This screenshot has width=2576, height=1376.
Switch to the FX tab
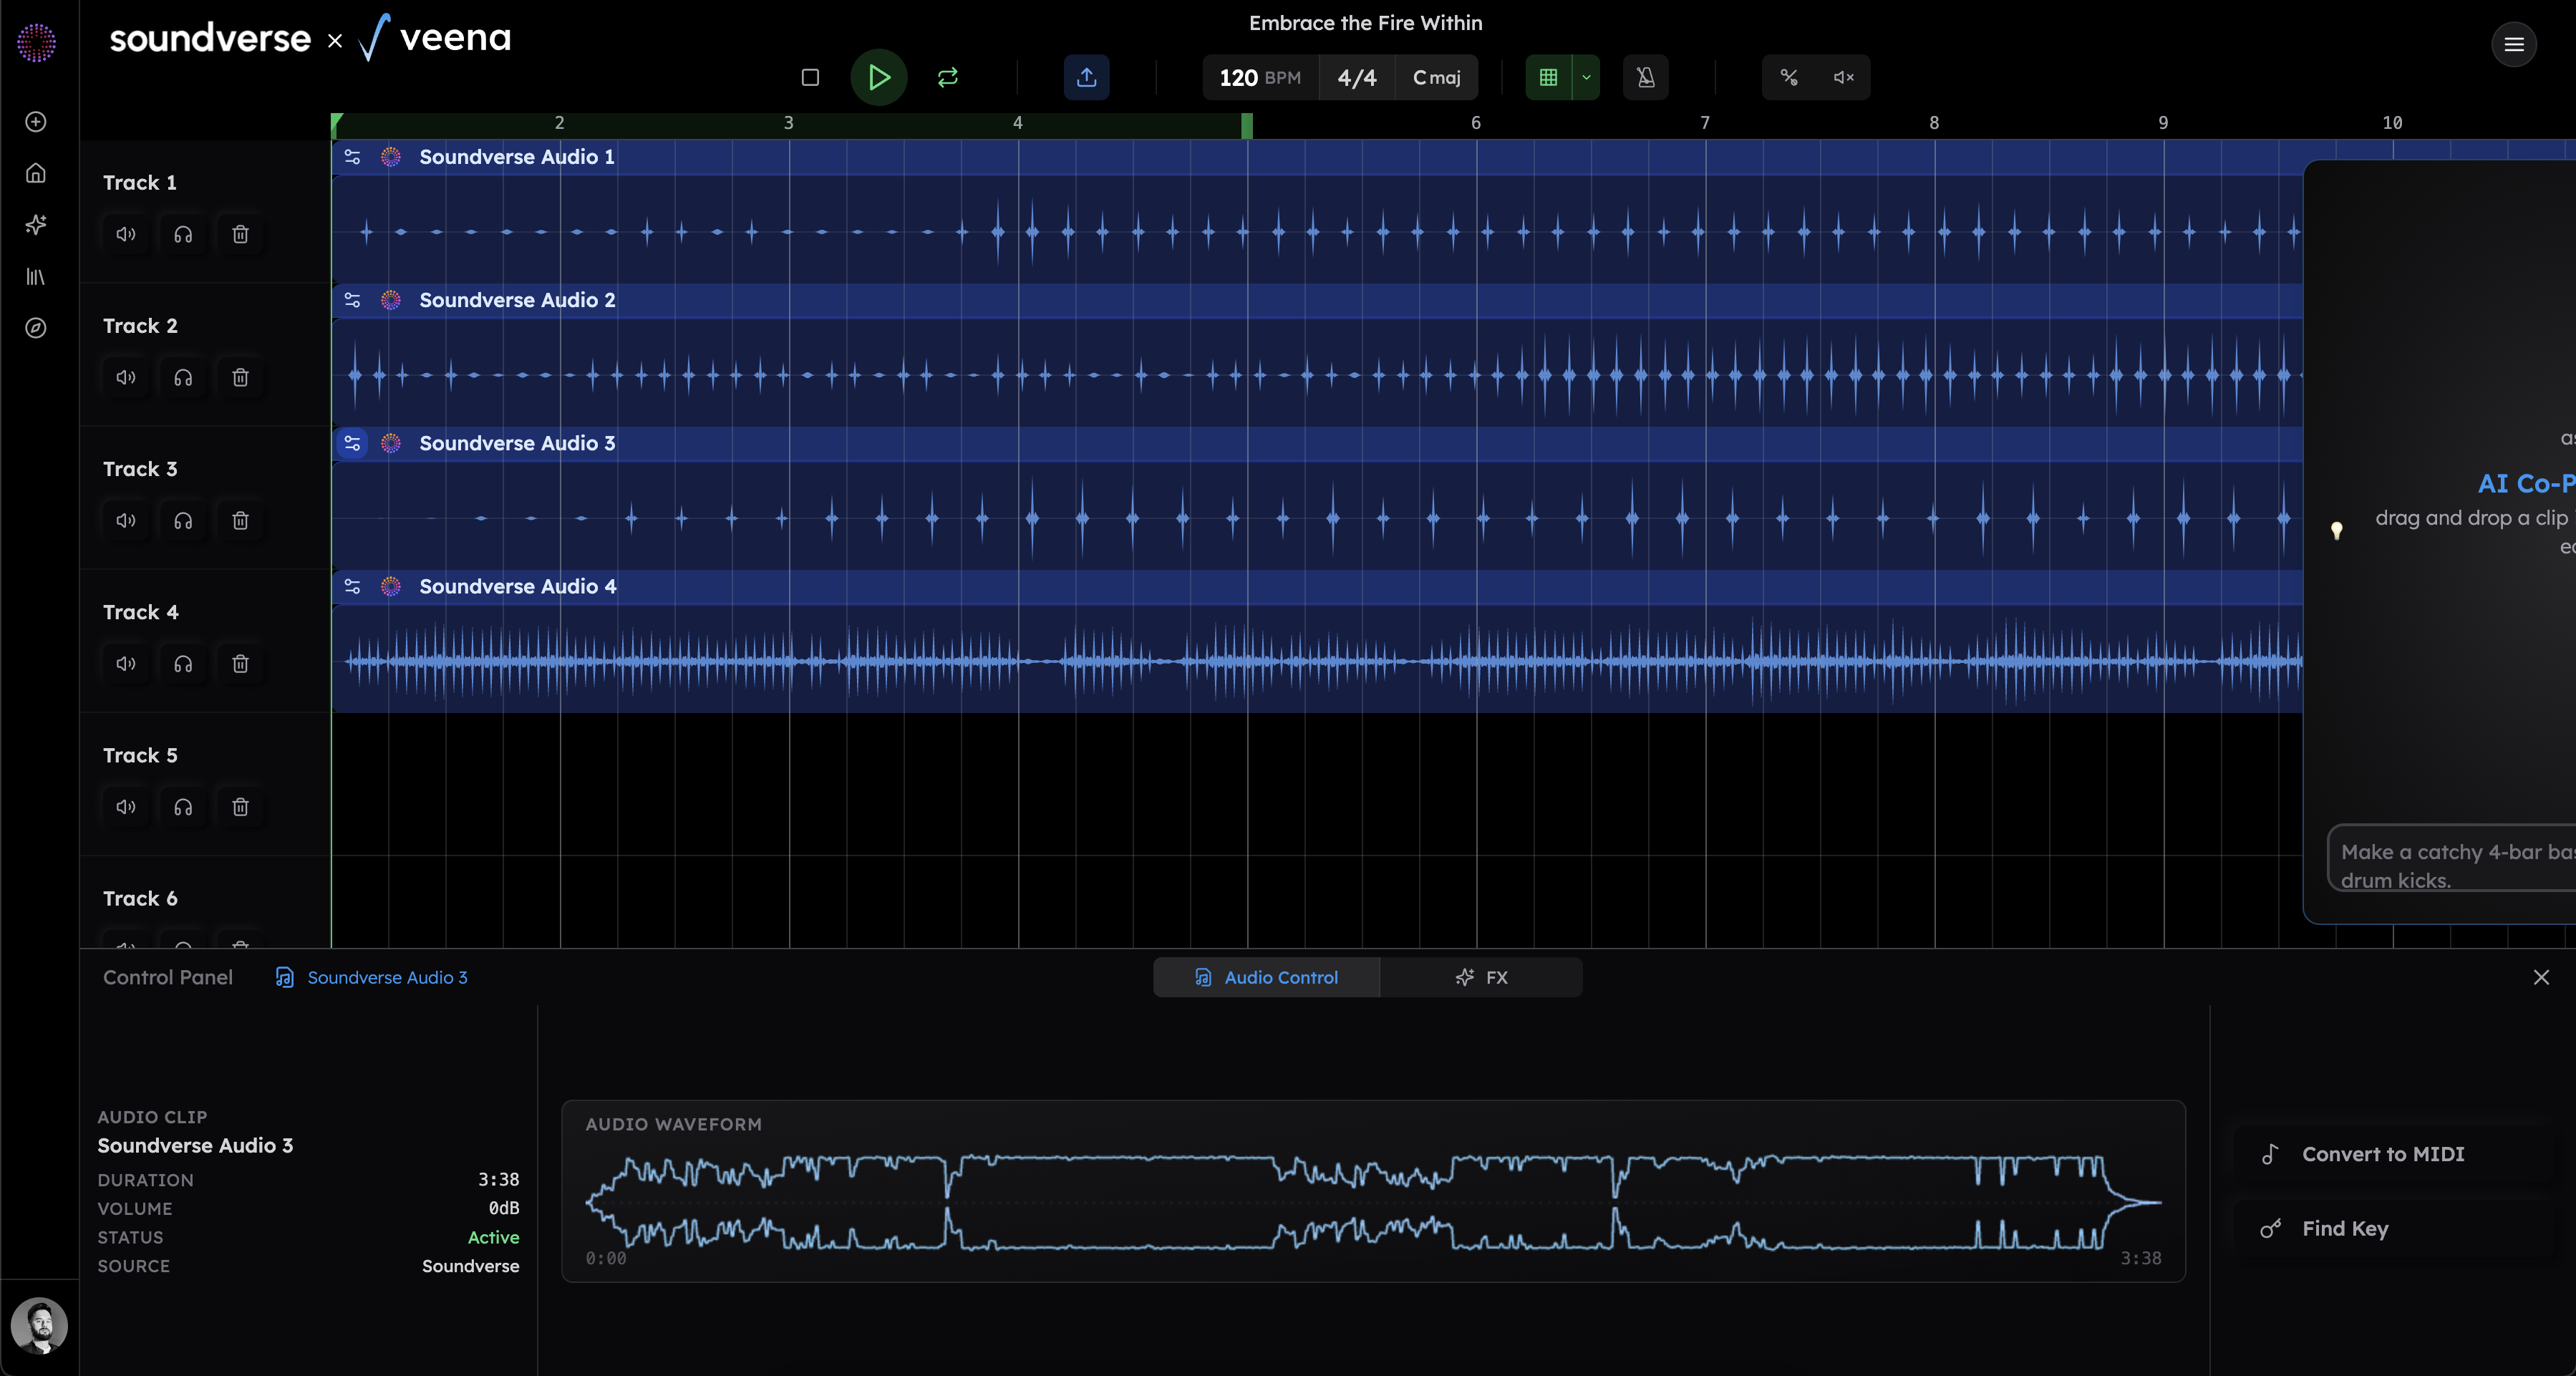pos(1481,977)
